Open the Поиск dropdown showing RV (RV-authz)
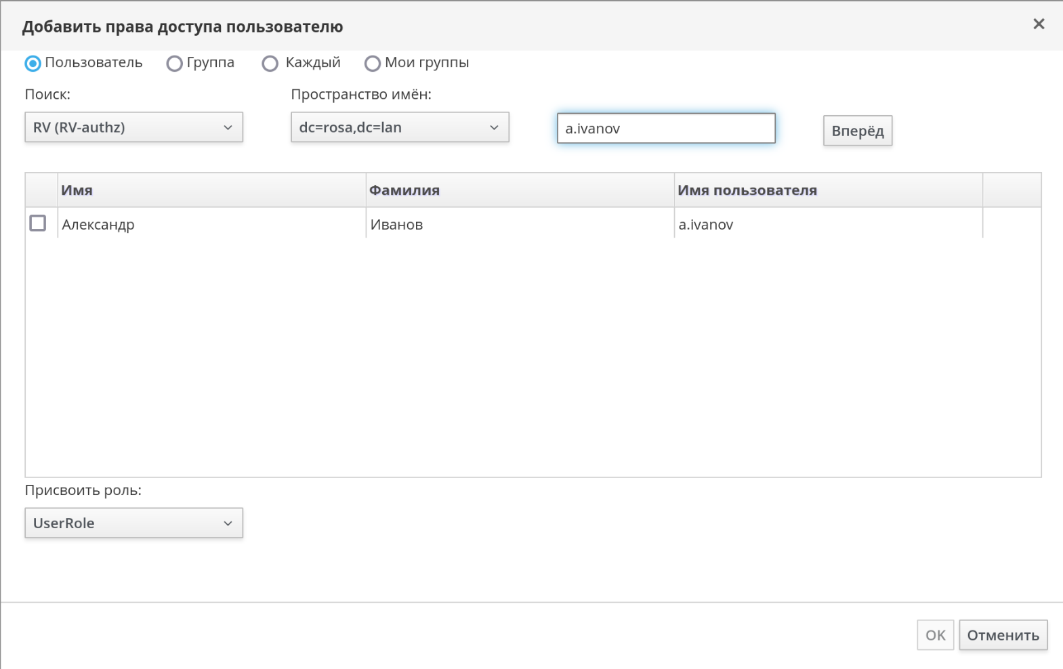 pos(133,127)
